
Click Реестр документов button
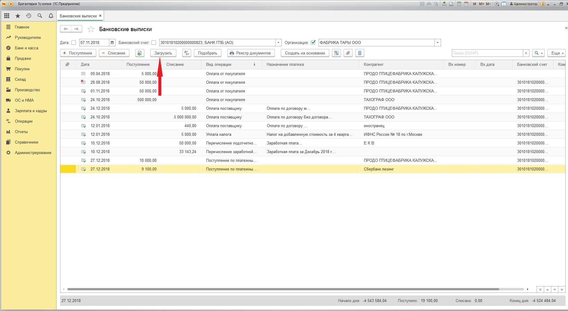(x=251, y=53)
